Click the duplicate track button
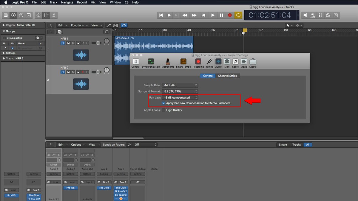 [x=59, y=32]
